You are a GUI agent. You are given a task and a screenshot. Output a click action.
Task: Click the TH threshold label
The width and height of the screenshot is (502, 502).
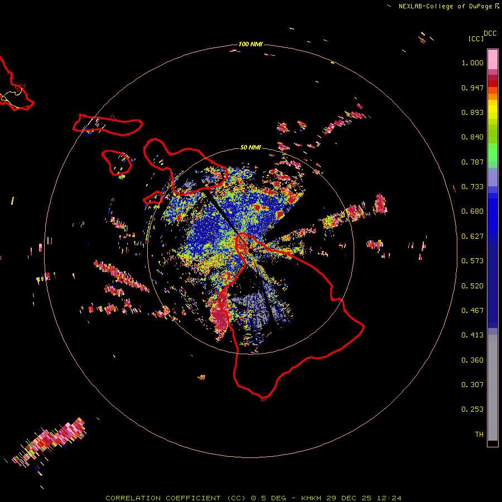coord(479,435)
